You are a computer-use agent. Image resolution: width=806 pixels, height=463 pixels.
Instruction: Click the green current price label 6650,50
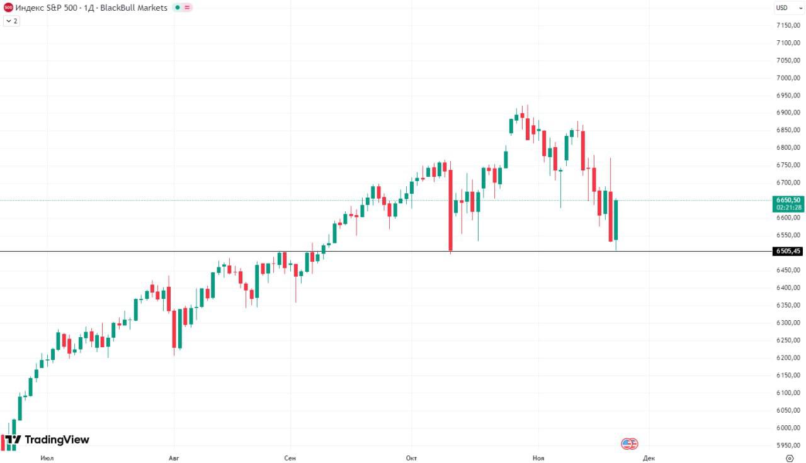788,200
